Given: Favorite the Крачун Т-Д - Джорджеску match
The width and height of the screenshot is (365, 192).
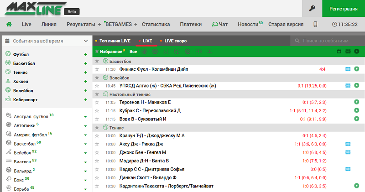Looking at the screenshot, I should click(x=97, y=136).
